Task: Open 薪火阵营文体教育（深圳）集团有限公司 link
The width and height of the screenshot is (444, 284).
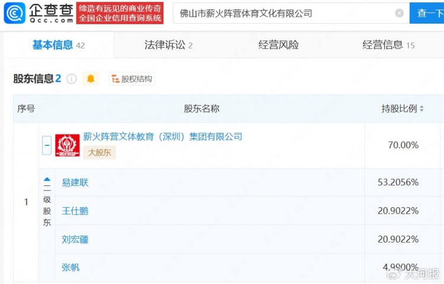Action: pyautogui.click(x=163, y=136)
